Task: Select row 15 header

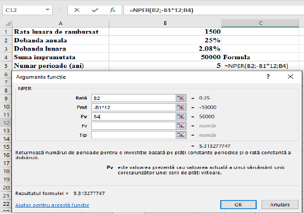Action: (x=6, y=147)
